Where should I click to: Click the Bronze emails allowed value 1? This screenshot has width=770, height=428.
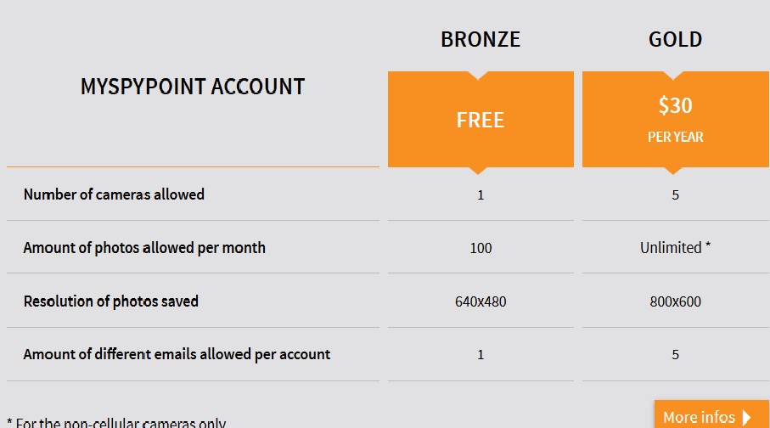(x=481, y=355)
